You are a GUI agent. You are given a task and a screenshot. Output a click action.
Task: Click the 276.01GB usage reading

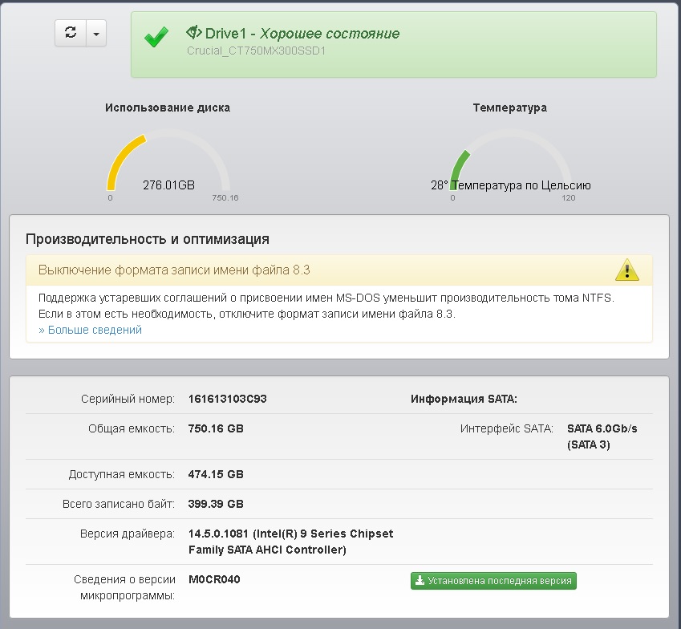(168, 185)
